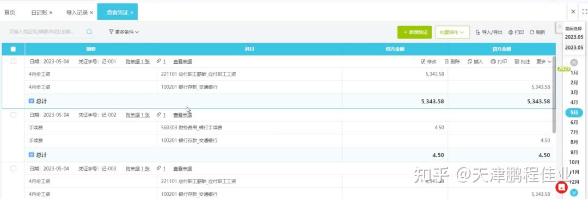Select 3月 in period list

(574, 92)
